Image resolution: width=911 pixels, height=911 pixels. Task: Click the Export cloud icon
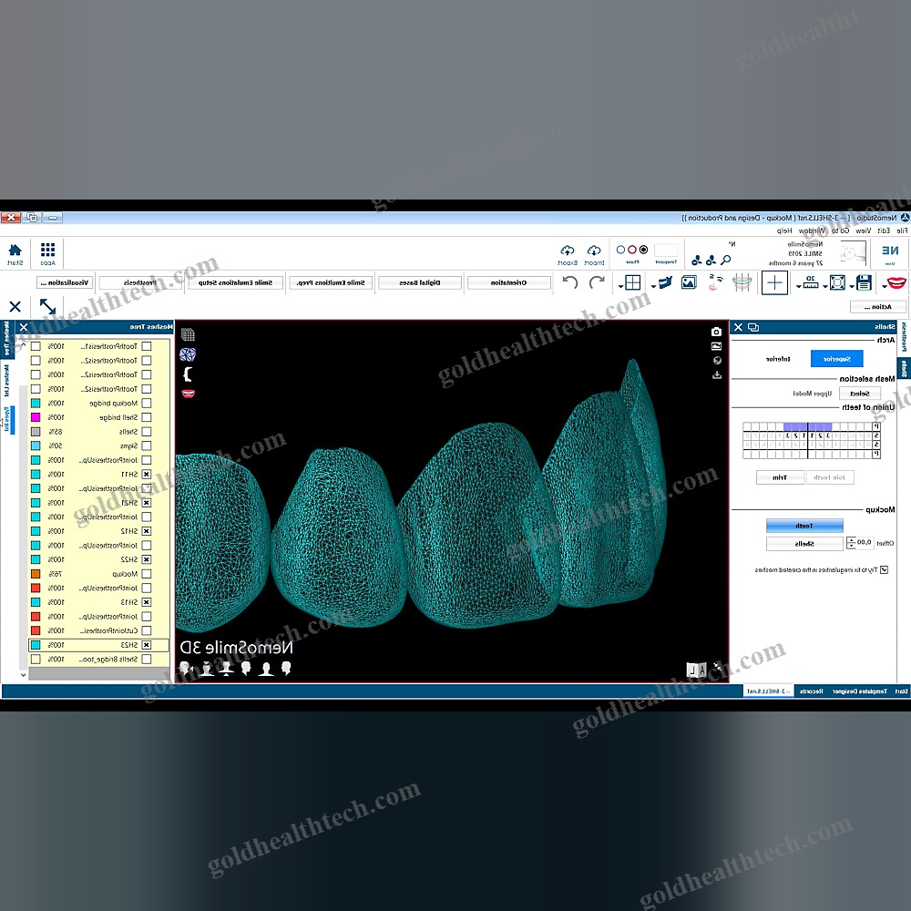click(x=568, y=251)
